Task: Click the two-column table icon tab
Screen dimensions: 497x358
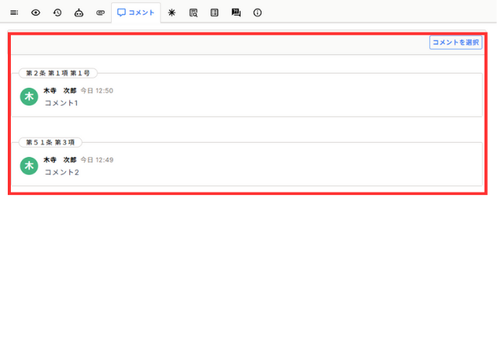Action: (214, 12)
